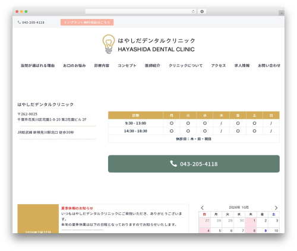Open アクセス menu item
The image size is (297, 251).
(219, 65)
